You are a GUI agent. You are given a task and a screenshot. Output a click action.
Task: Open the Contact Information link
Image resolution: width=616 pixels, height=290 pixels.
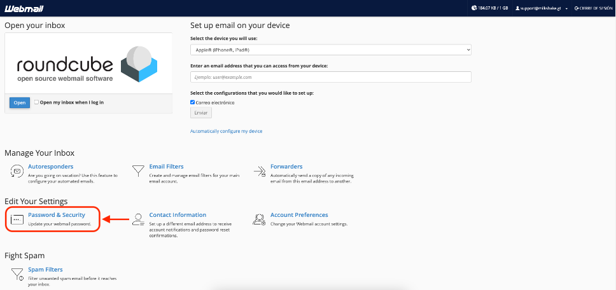(178, 215)
